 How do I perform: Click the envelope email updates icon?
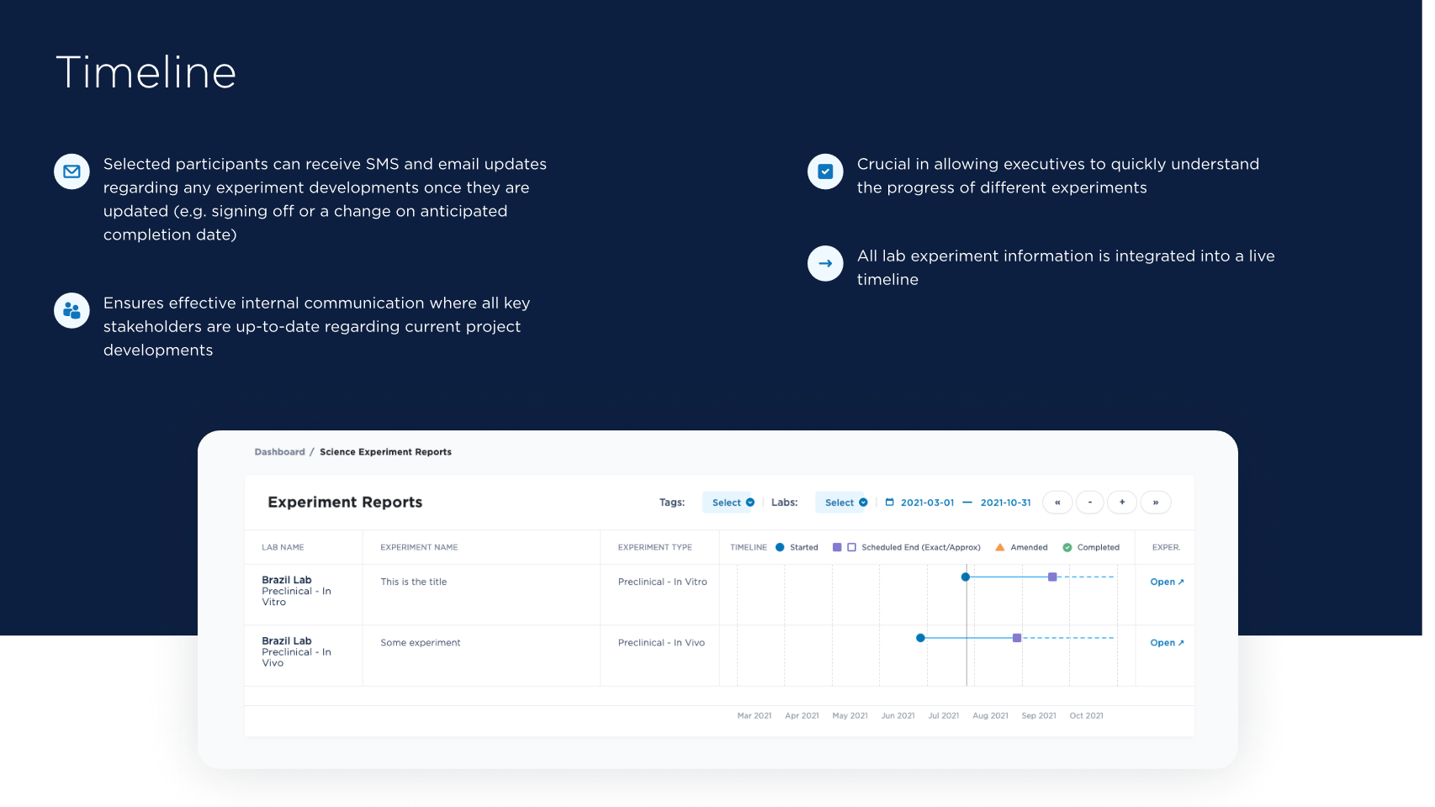click(x=71, y=171)
